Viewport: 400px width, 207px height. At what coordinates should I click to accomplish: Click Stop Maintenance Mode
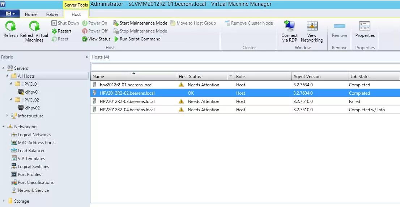point(140,31)
